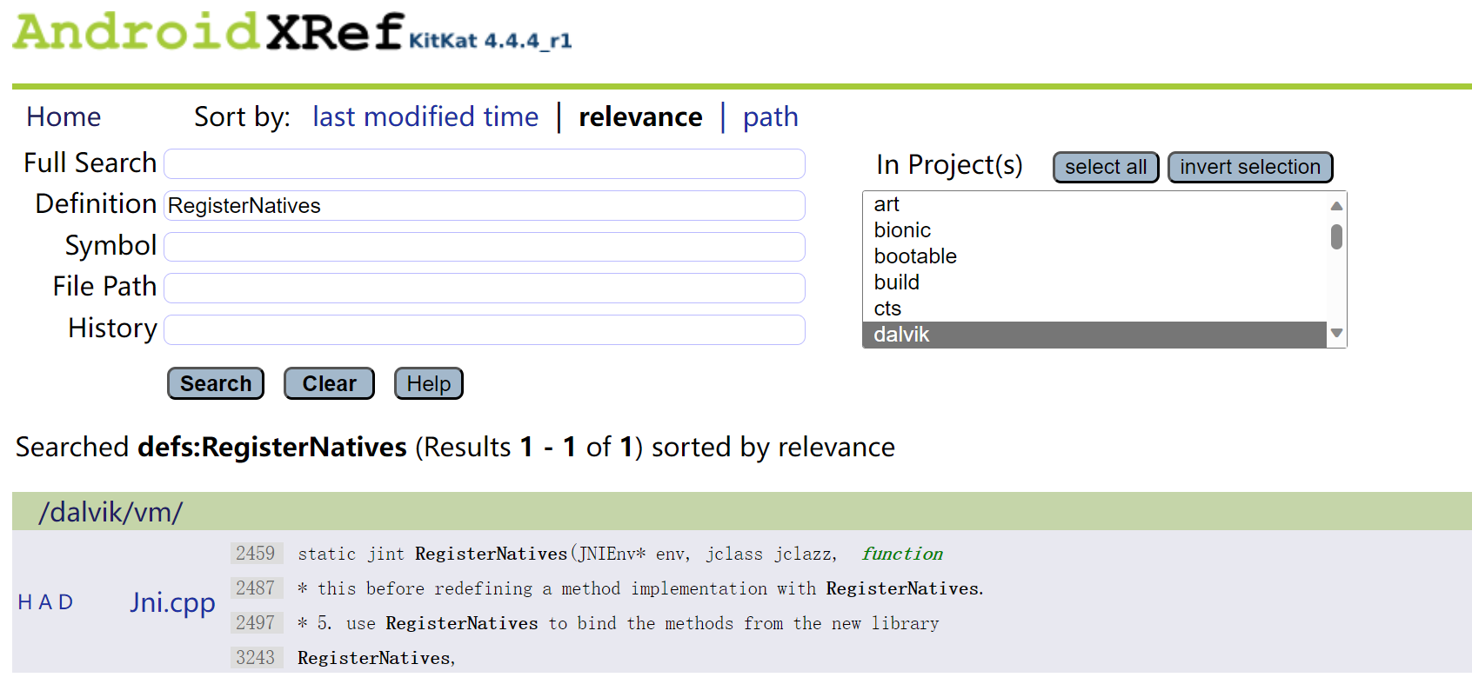Click the select all projects button
1472x684 pixels.
[1106, 167]
